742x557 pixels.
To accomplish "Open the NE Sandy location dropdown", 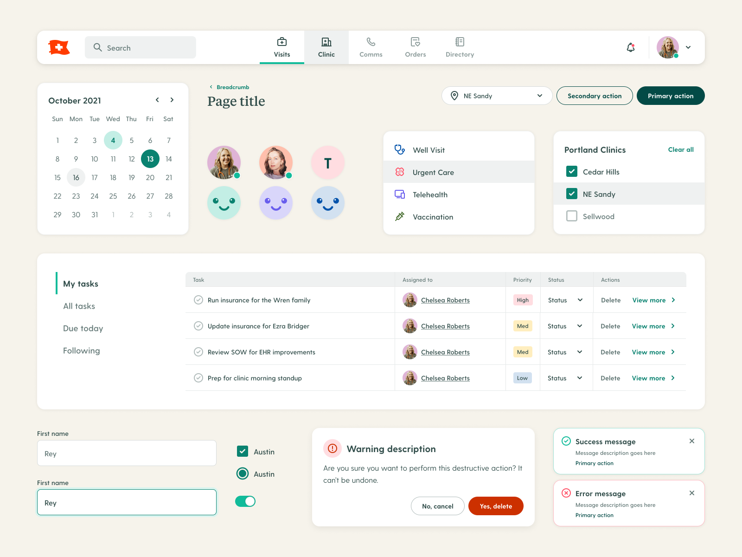I will pos(496,96).
